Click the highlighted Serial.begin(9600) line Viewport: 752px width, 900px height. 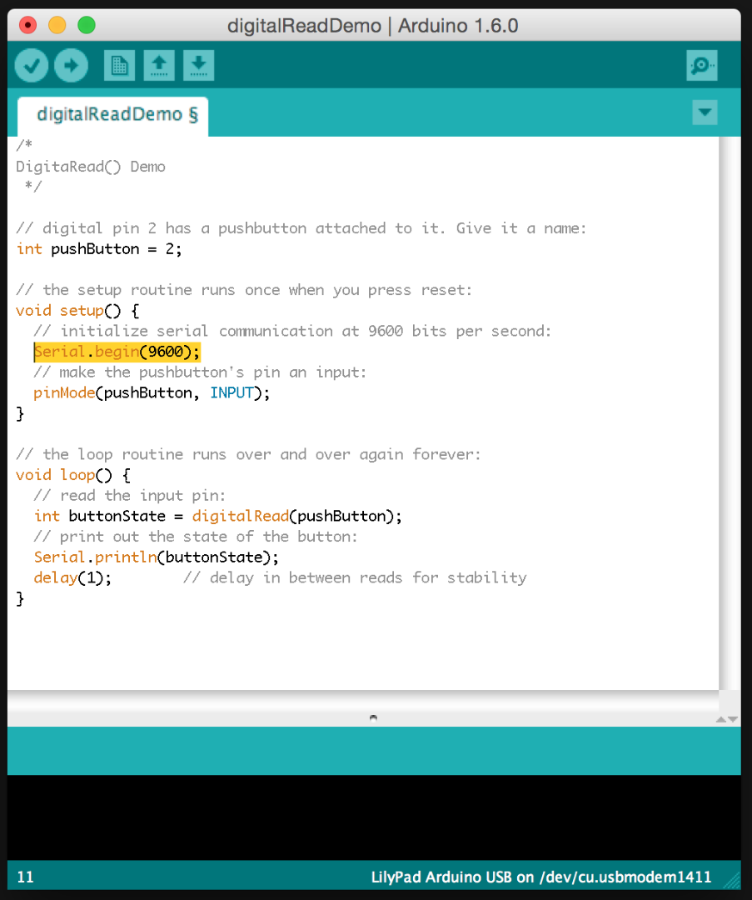tap(117, 352)
